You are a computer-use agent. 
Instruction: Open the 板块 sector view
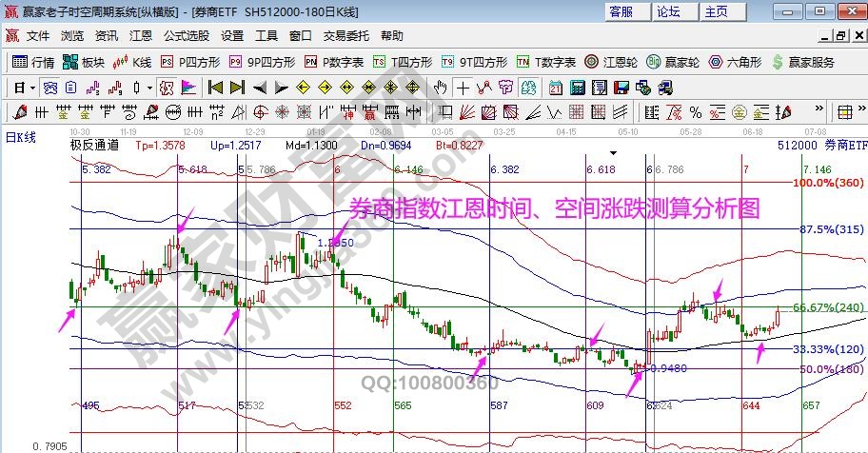click(83, 62)
